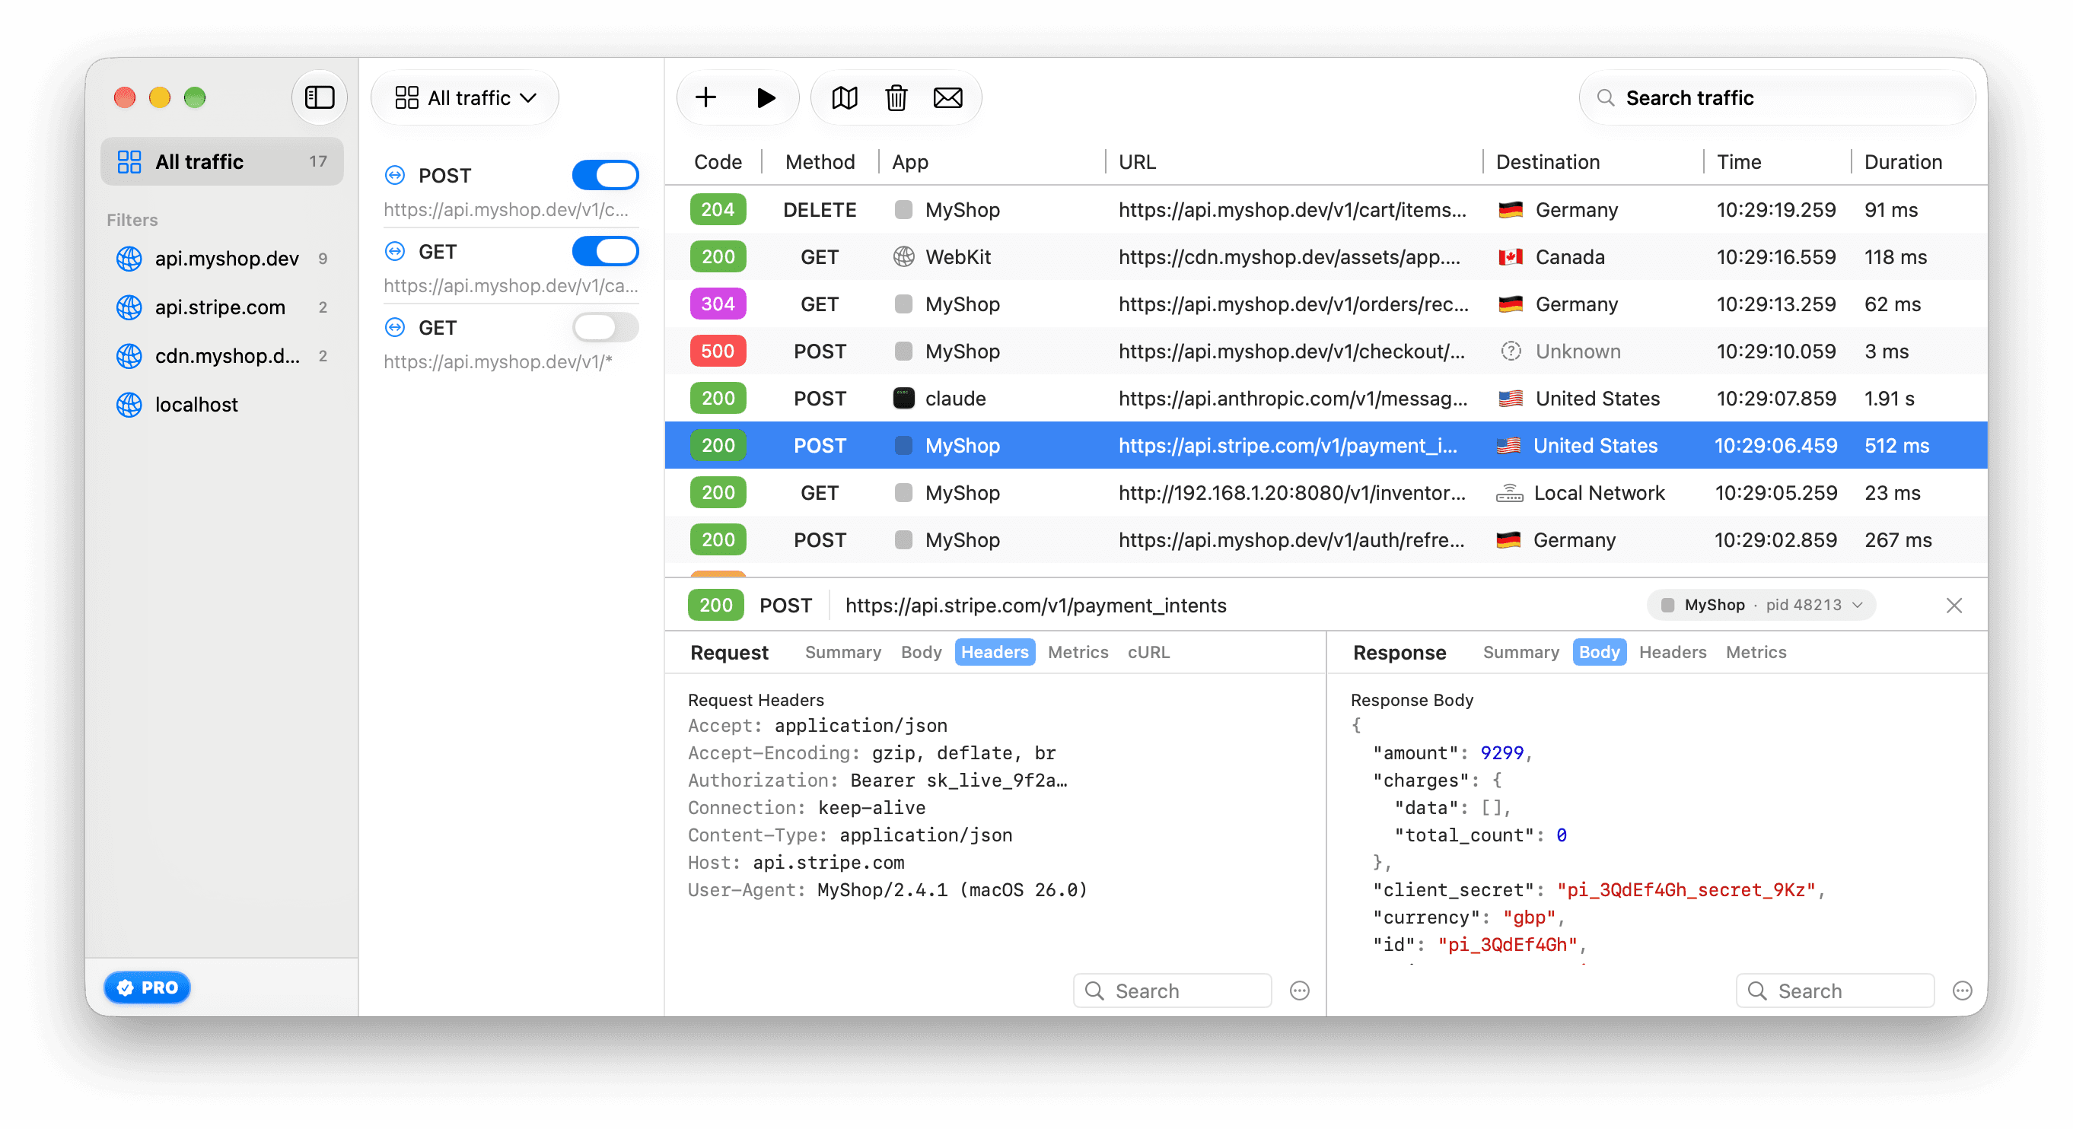Open the cURL tab
Image resolution: width=2073 pixels, height=1129 pixels.
click(1148, 652)
